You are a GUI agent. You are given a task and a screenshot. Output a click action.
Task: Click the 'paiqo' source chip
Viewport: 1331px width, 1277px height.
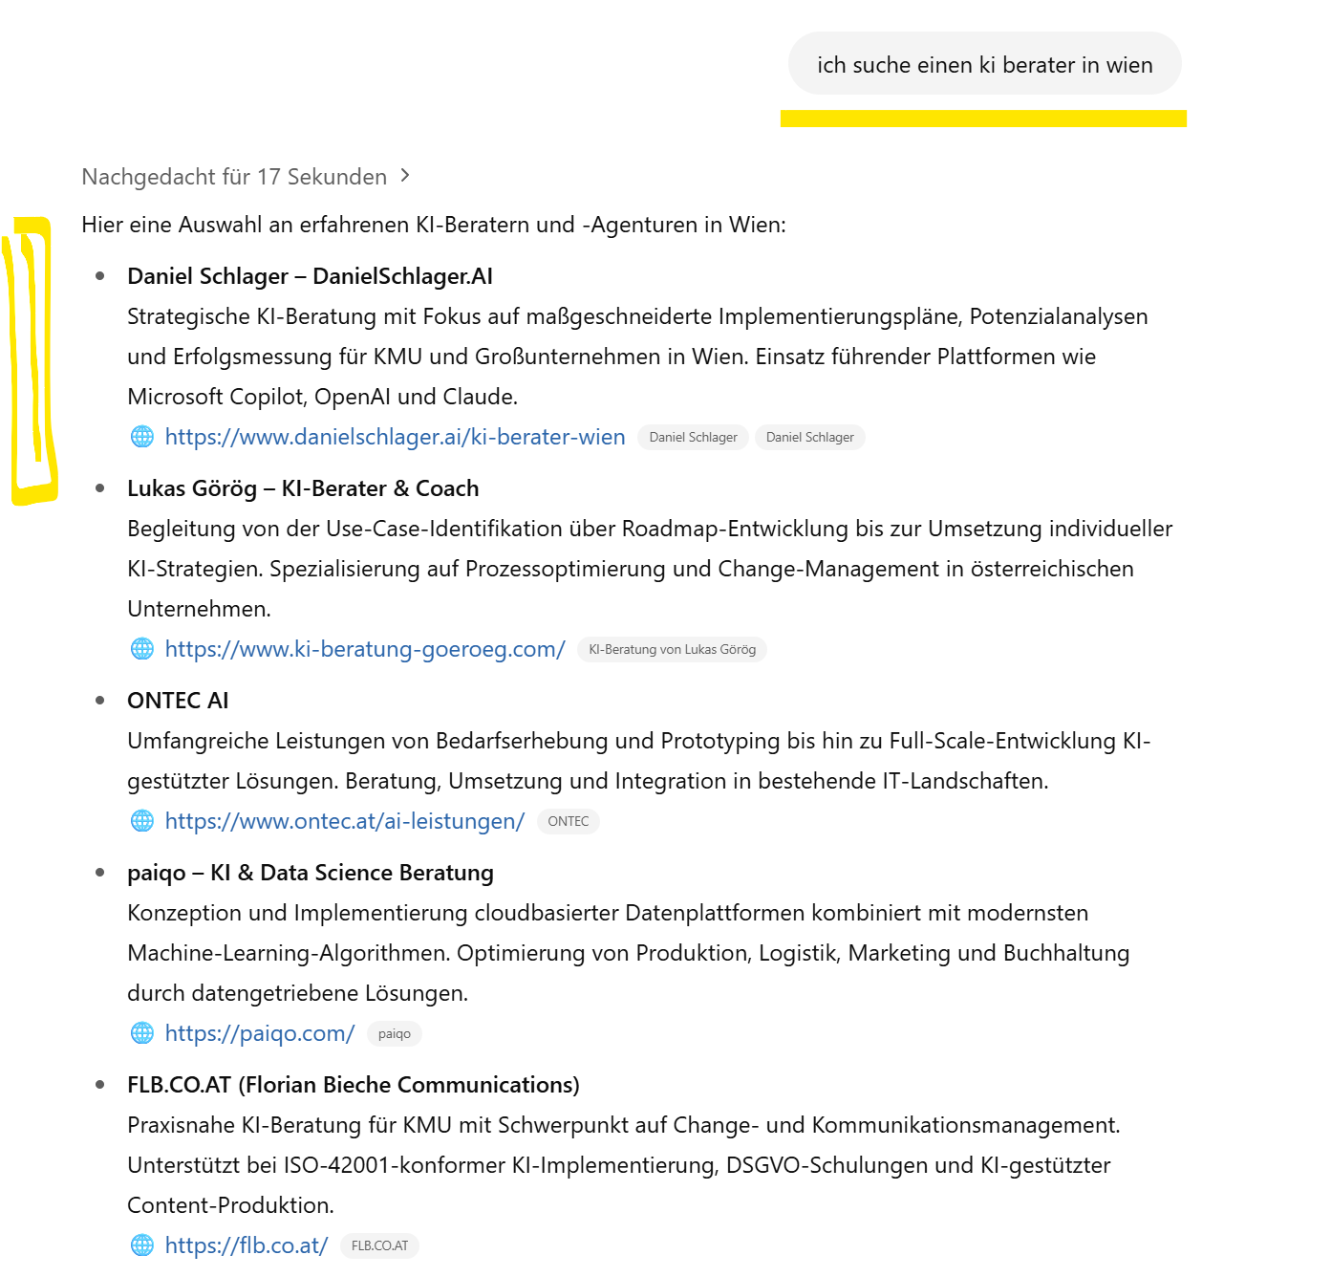[395, 1033]
